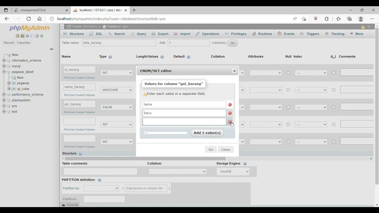This screenshot has width=379, height=213.
Task: Toggle Null checkbox for id_barang
Action: (x=288, y=73)
